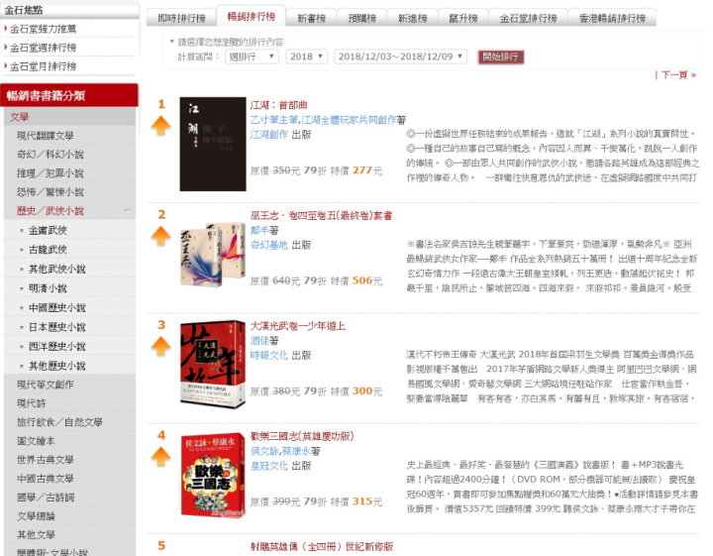This screenshot has width=713, height=556.
Task: Open publisher link 時報文化
Action: pos(269,355)
